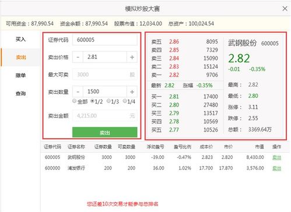
Task: Select the 1/2 radio option
Action: [93, 101]
